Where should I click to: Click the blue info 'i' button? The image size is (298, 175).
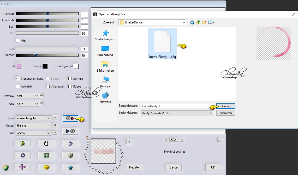(129, 141)
